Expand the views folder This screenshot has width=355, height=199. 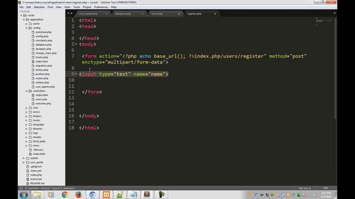click(27, 146)
